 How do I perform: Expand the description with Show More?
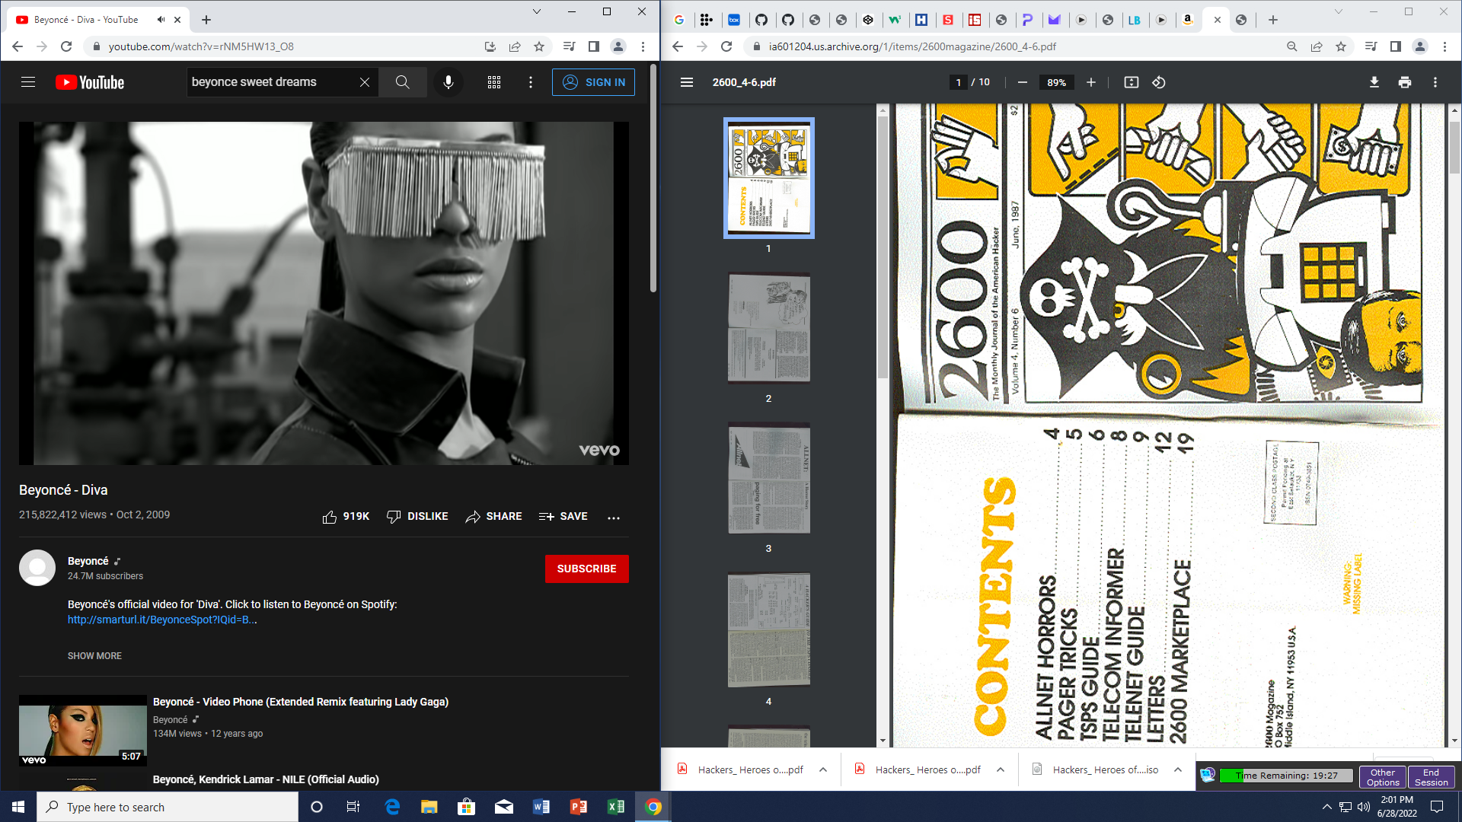click(94, 655)
